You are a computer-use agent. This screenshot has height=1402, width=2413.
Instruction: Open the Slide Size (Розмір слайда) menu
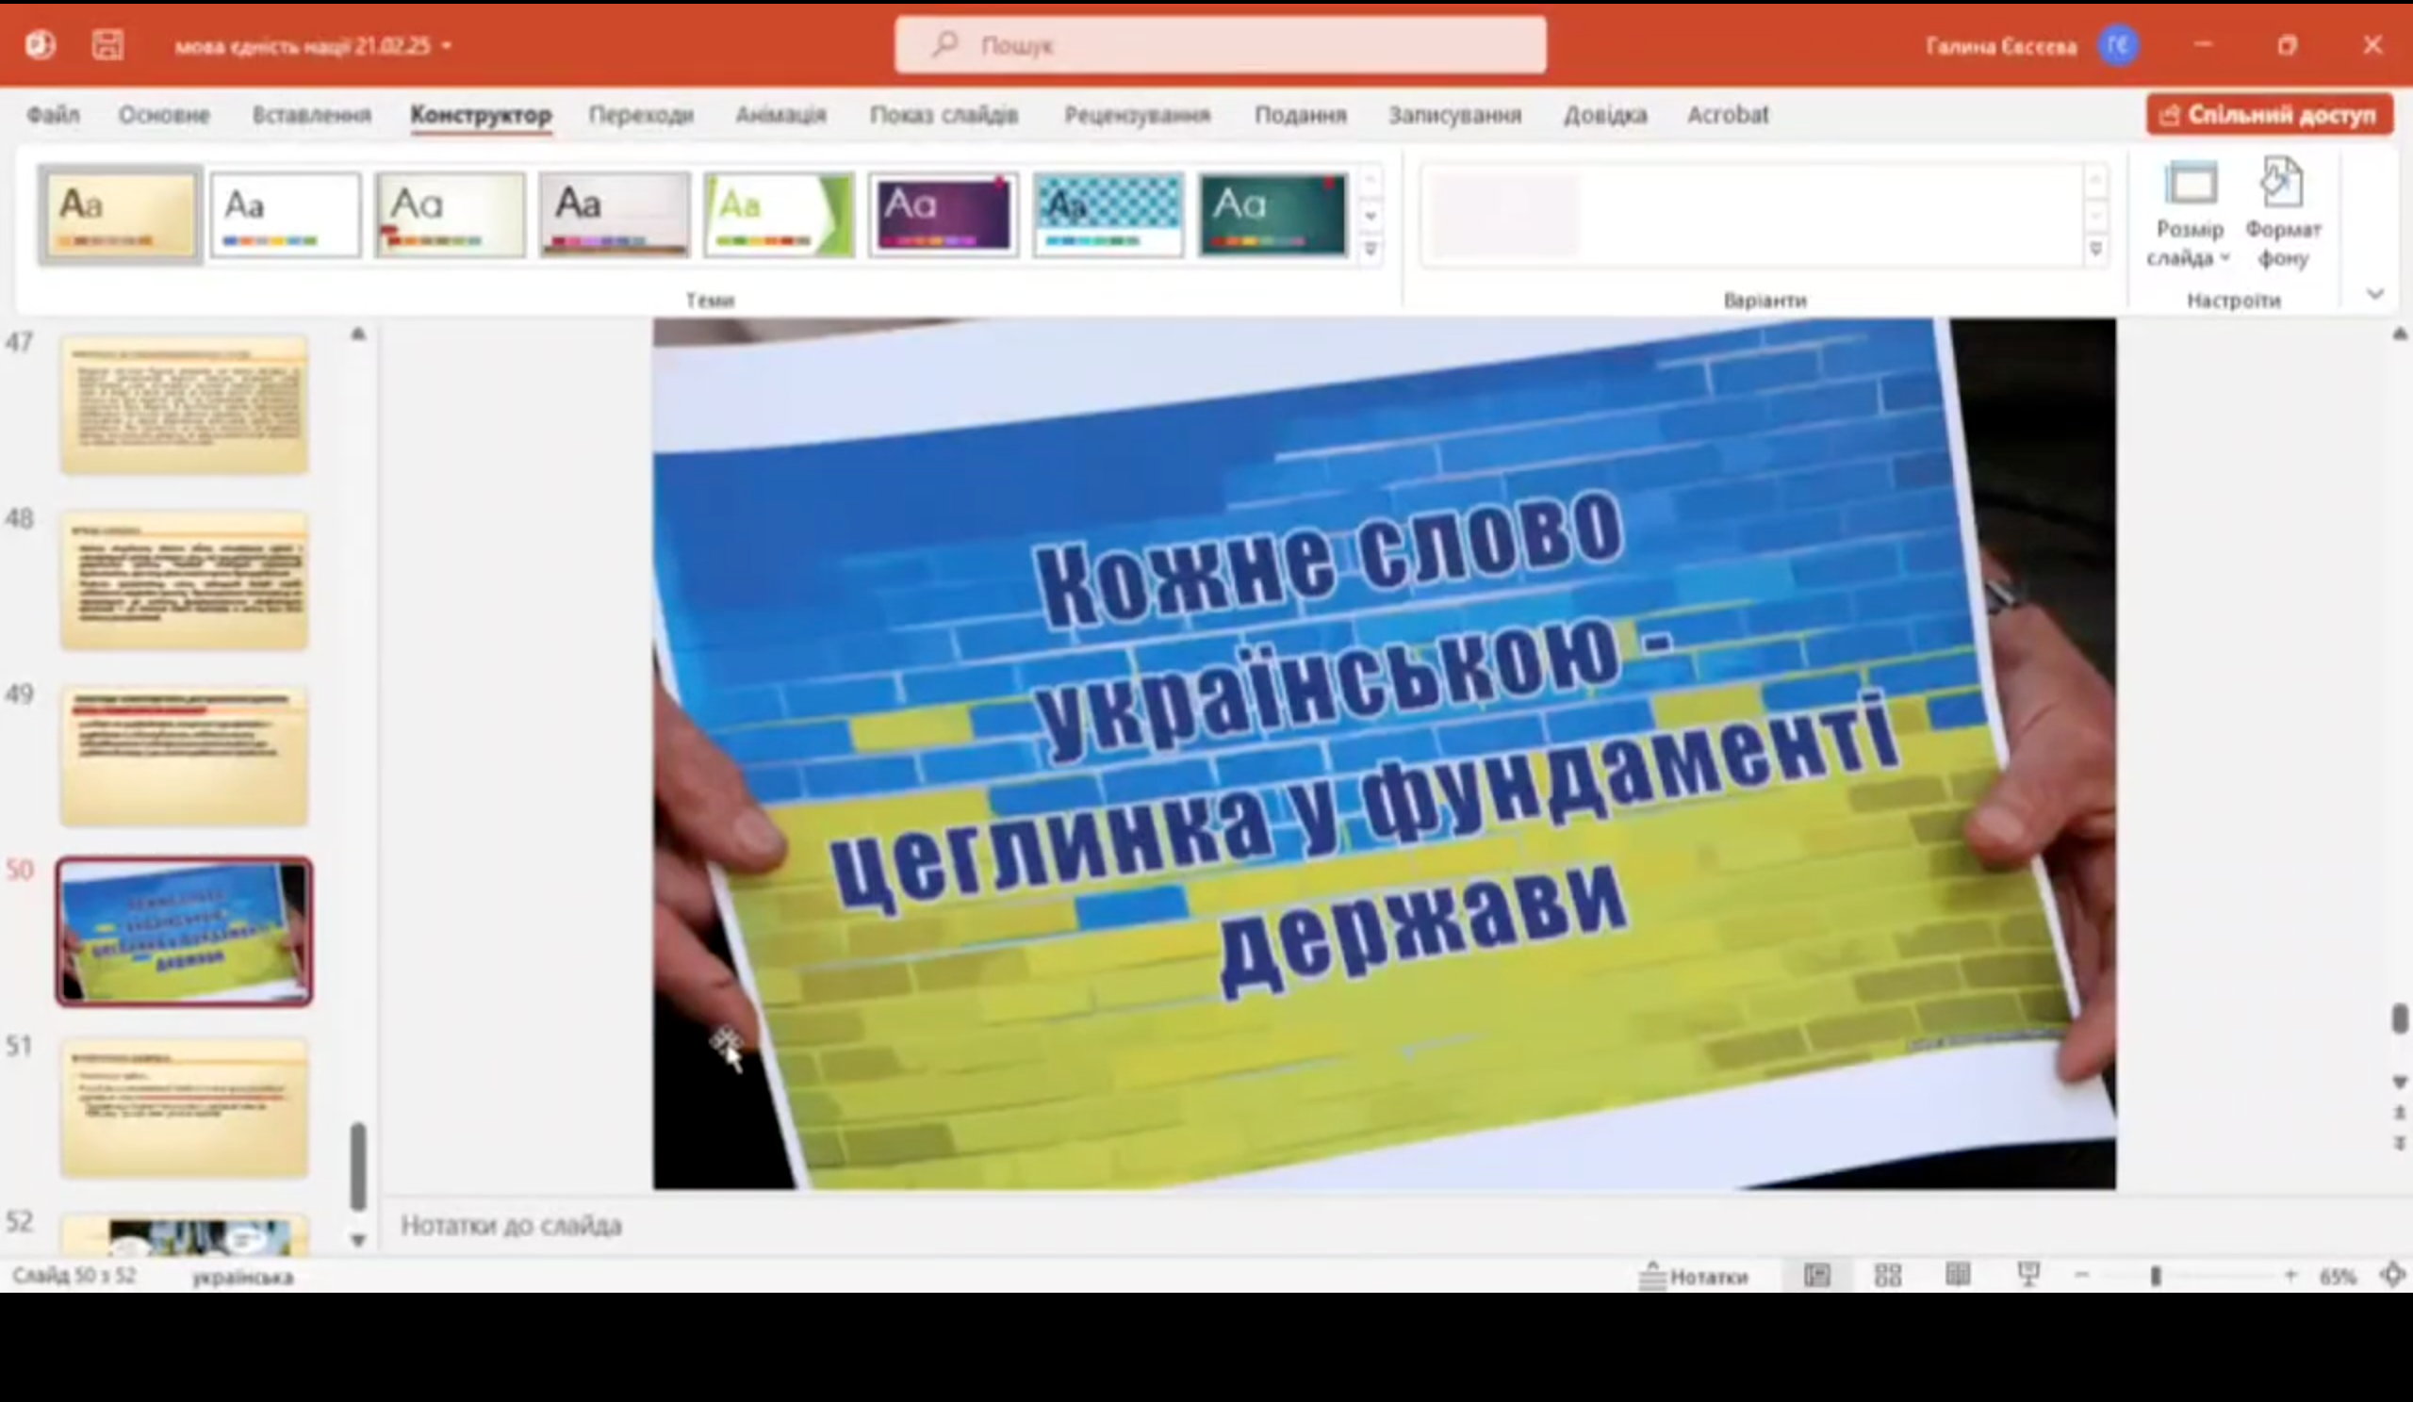click(x=2189, y=217)
